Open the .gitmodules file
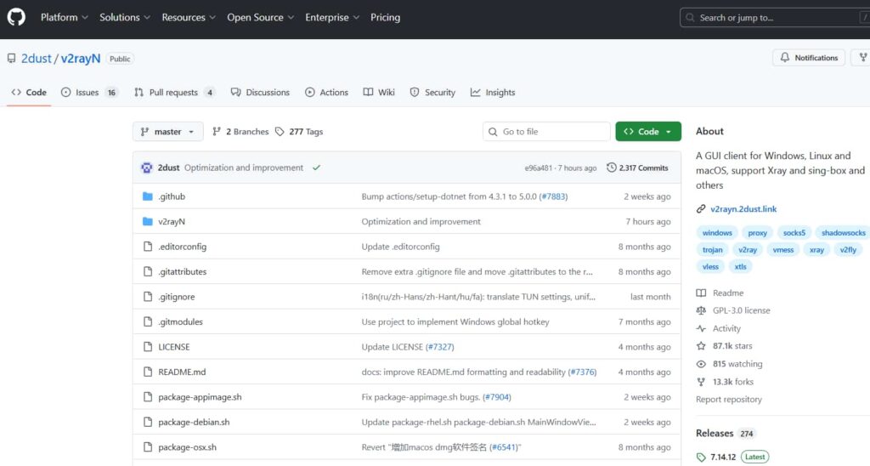This screenshot has height=466, width=870. (180, 321)
